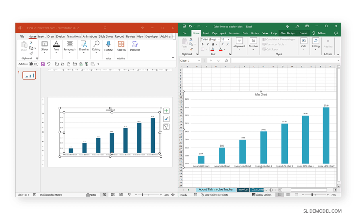The height and width of the screenshot is (220, 356).
Task: Click Undo arrow in PowerPoint quick access toolbar
Action: click(x=49, y=64)
